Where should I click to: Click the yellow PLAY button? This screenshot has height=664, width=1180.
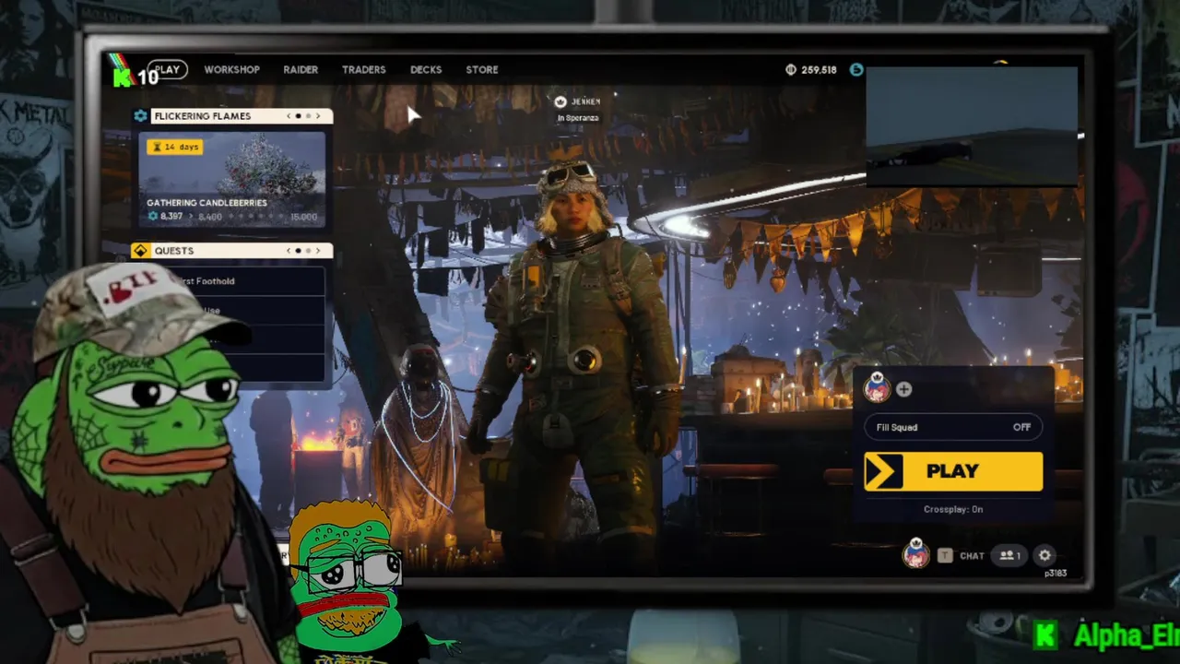point(953,471)
